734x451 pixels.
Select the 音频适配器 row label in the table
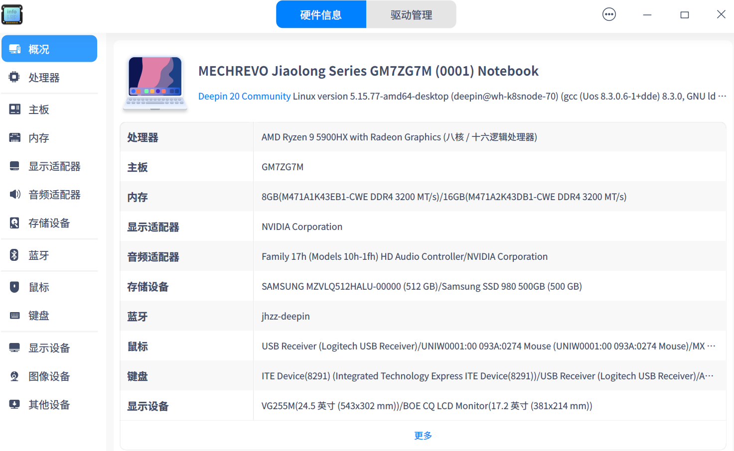coord(153,257)
